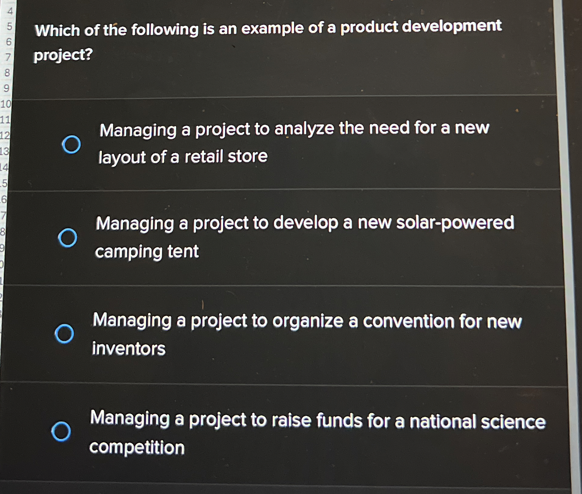
Task: Select line number 10 in the gutter
Action: (x=6, y=104)
